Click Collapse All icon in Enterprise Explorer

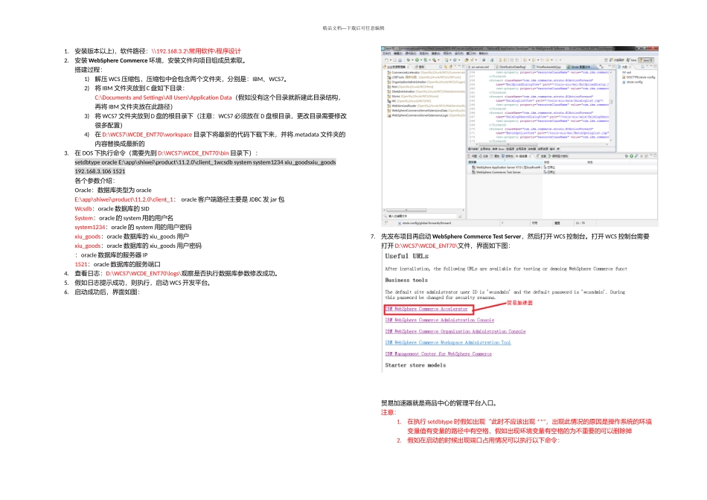coord(441,67)
